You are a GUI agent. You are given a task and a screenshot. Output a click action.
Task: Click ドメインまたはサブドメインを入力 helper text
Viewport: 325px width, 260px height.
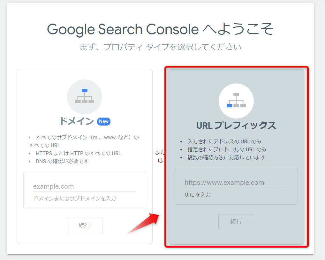coord(75,199)
